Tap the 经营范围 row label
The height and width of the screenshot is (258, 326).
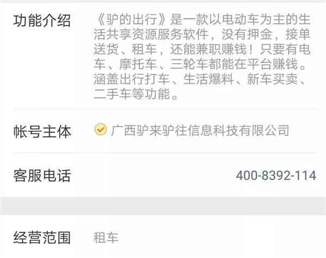[x=42, y=238]
